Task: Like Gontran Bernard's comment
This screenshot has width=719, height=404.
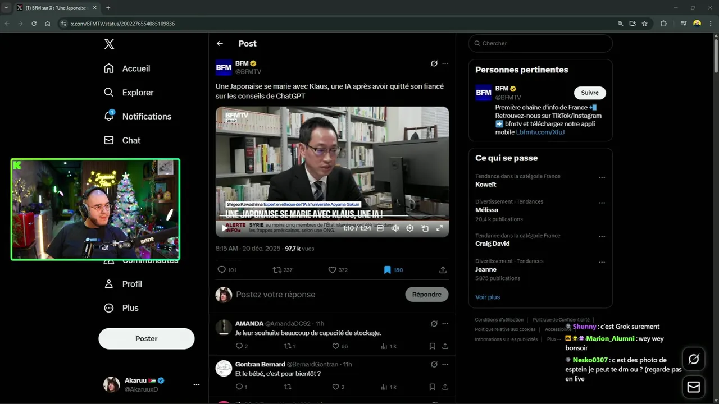Action: [x=338, y=387]
